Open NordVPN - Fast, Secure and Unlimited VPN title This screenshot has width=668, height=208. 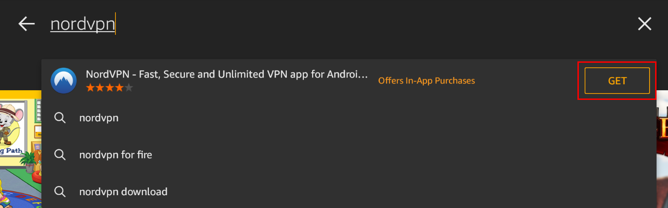coord(227,74)
